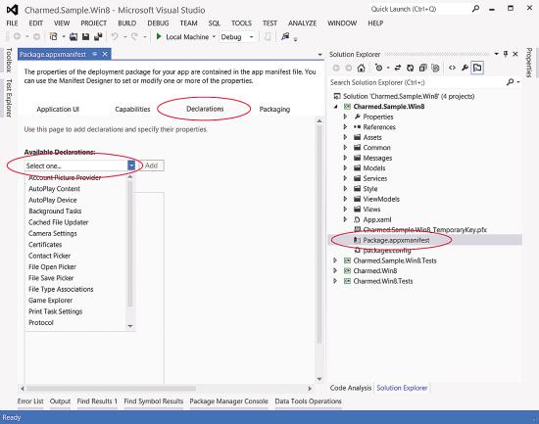Open the Local Machine target dropdown arrow
Screen dimensions: 539x424
click(x=214, y=36)
